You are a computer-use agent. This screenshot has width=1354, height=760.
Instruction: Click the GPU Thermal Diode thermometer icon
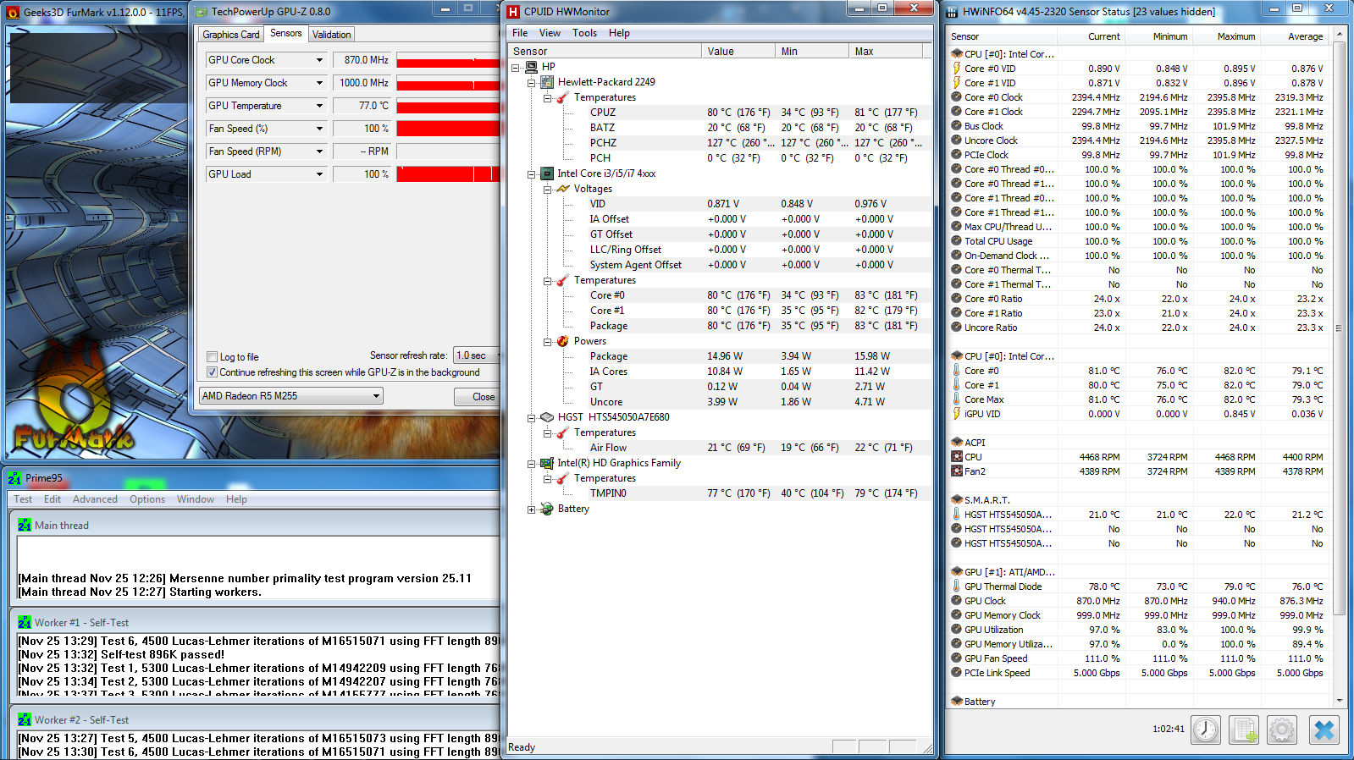[957, 587]
